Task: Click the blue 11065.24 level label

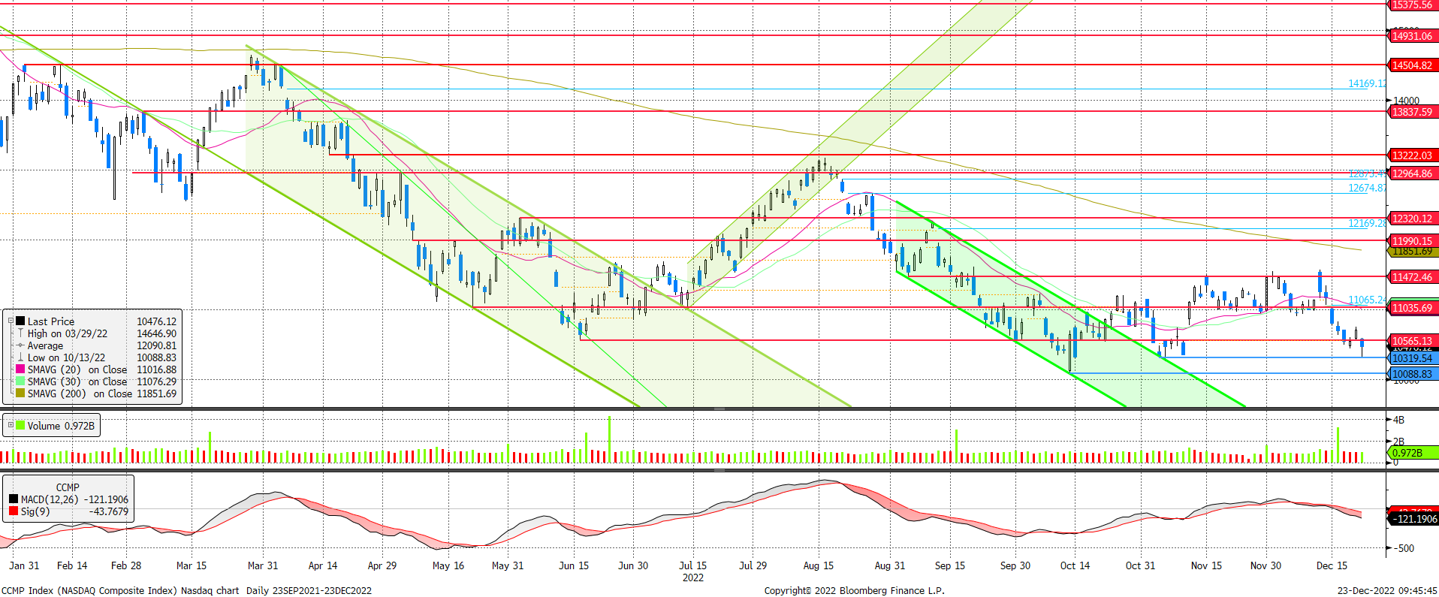Action: point(1367,300)
